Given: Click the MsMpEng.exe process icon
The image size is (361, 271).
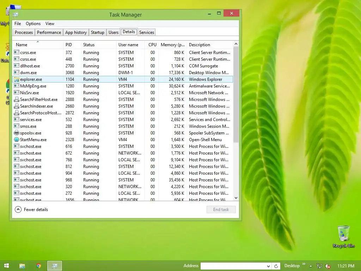Looking at the screenshot, I should (x=16, y=86).
